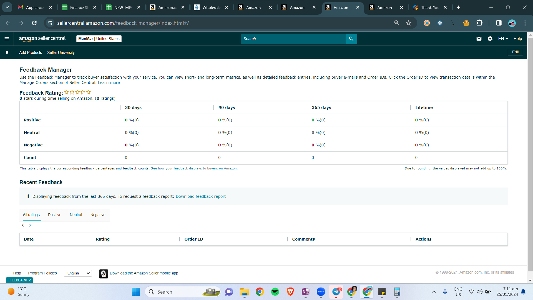The image size is (533, 300).
Task: Click the Order ID column header
Action: tap(193, 239)
